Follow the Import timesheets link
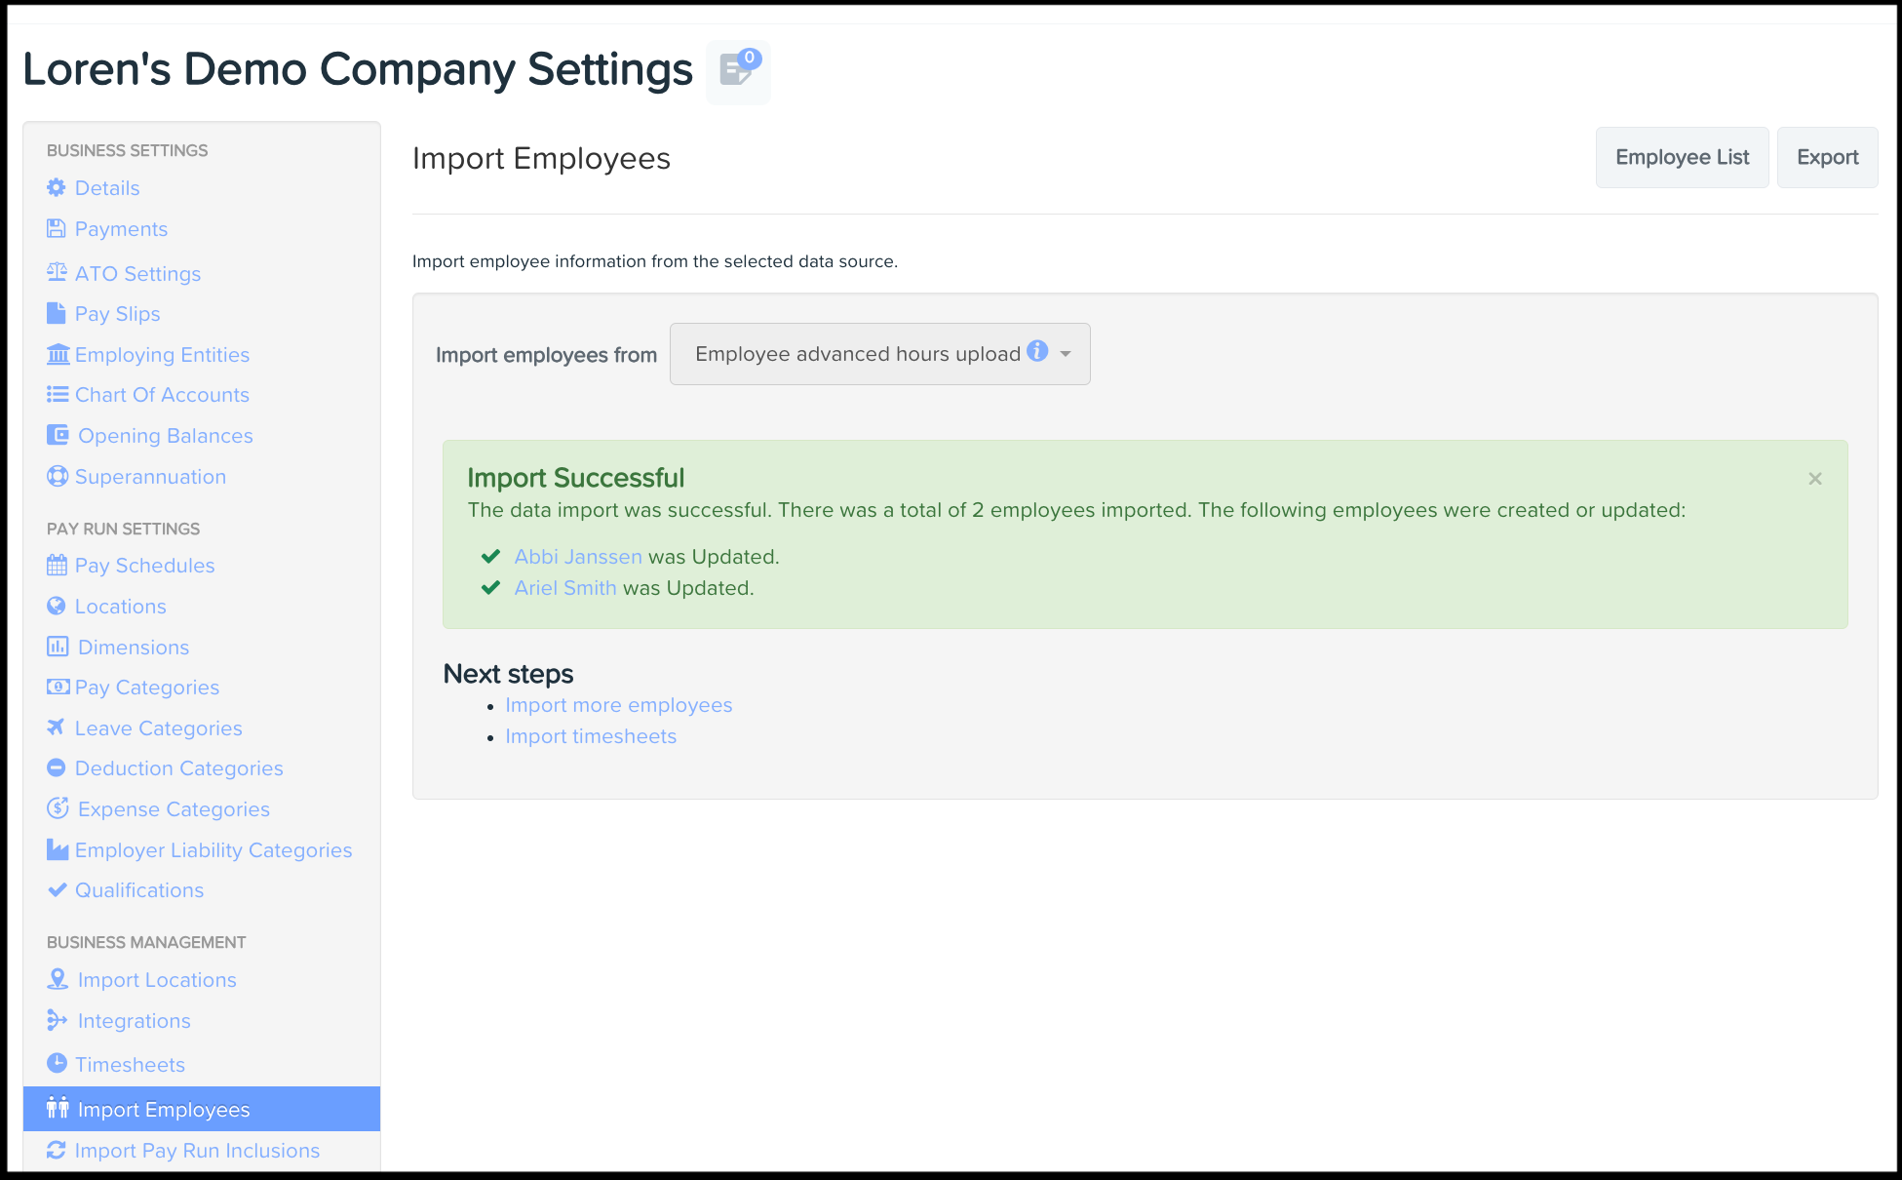Viewport: 1902px width, 1180px height. [x=591, y=736]
